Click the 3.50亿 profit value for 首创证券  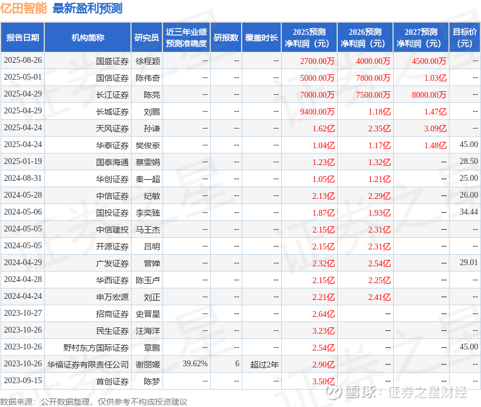(324, 381)
